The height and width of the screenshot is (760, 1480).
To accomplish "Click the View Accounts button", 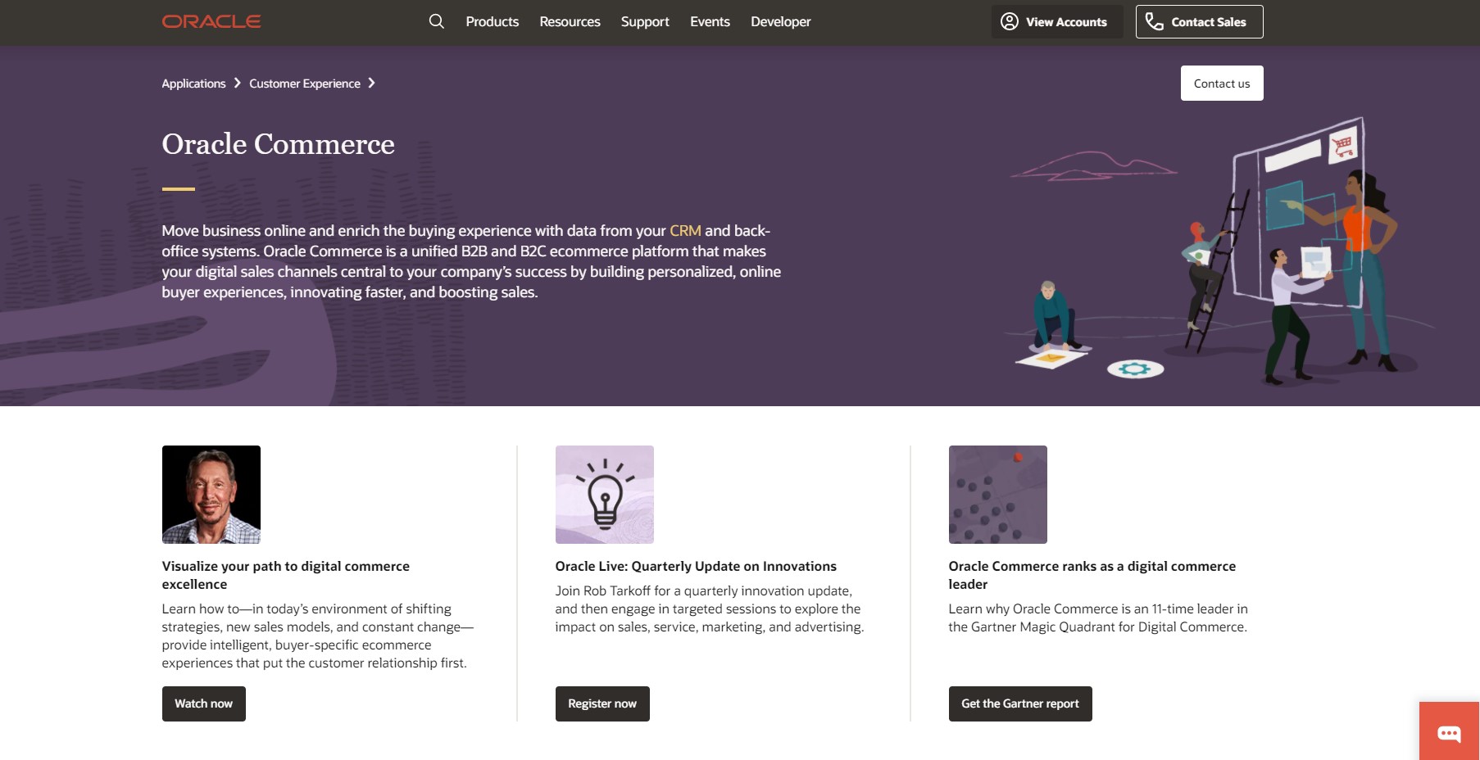I will click(1056, 21).
